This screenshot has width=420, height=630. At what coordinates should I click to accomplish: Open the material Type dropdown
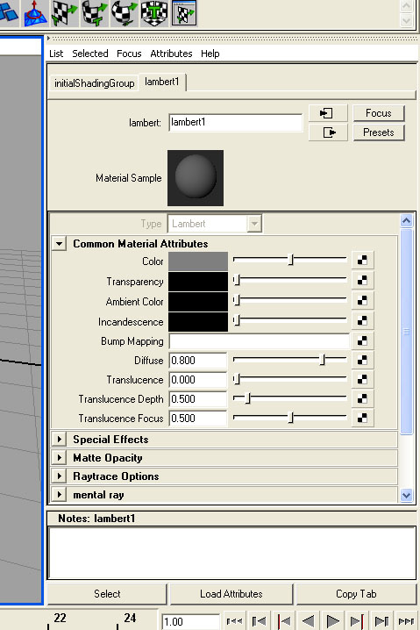click(x=215, y=224)
